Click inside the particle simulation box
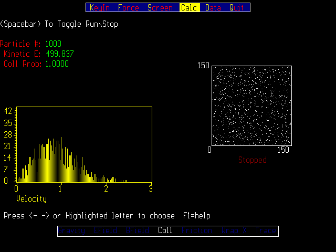This screenshot has height=252, width=336. pyautogui.click(x=251, y=106)
